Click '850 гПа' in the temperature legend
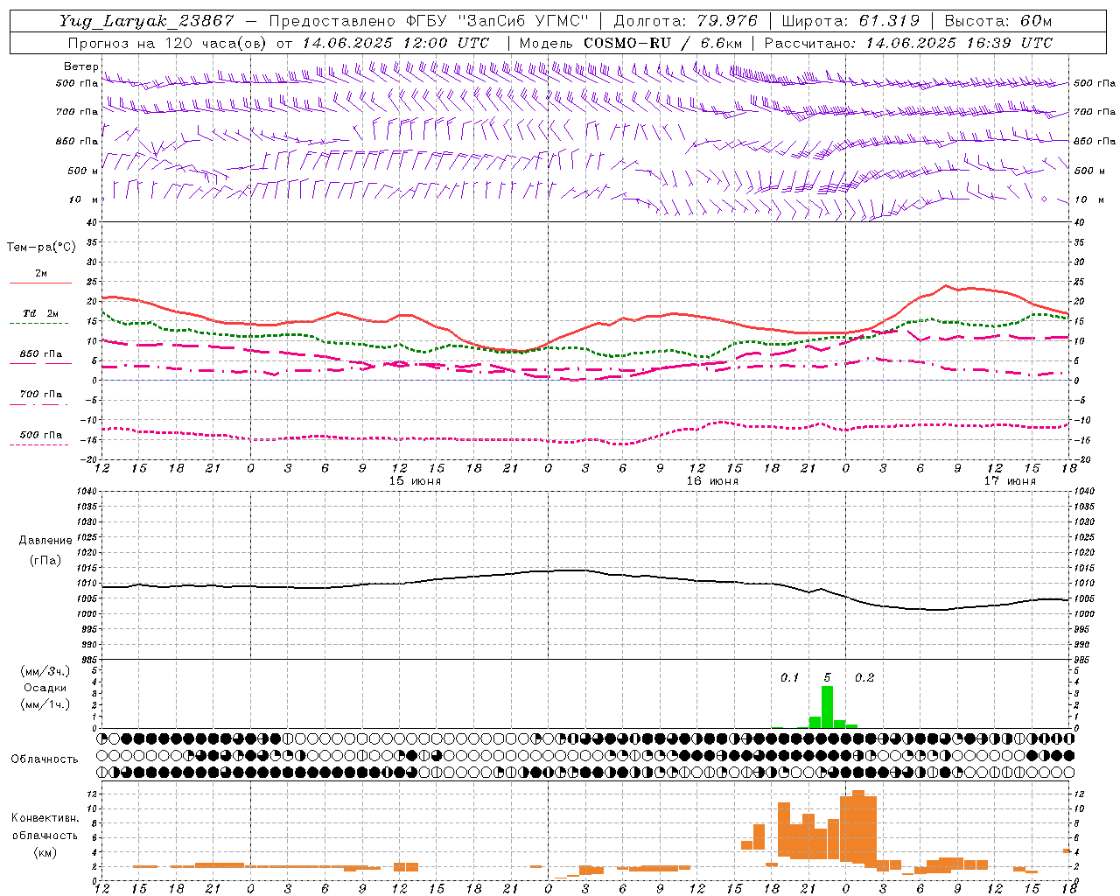 click(41, 354)
